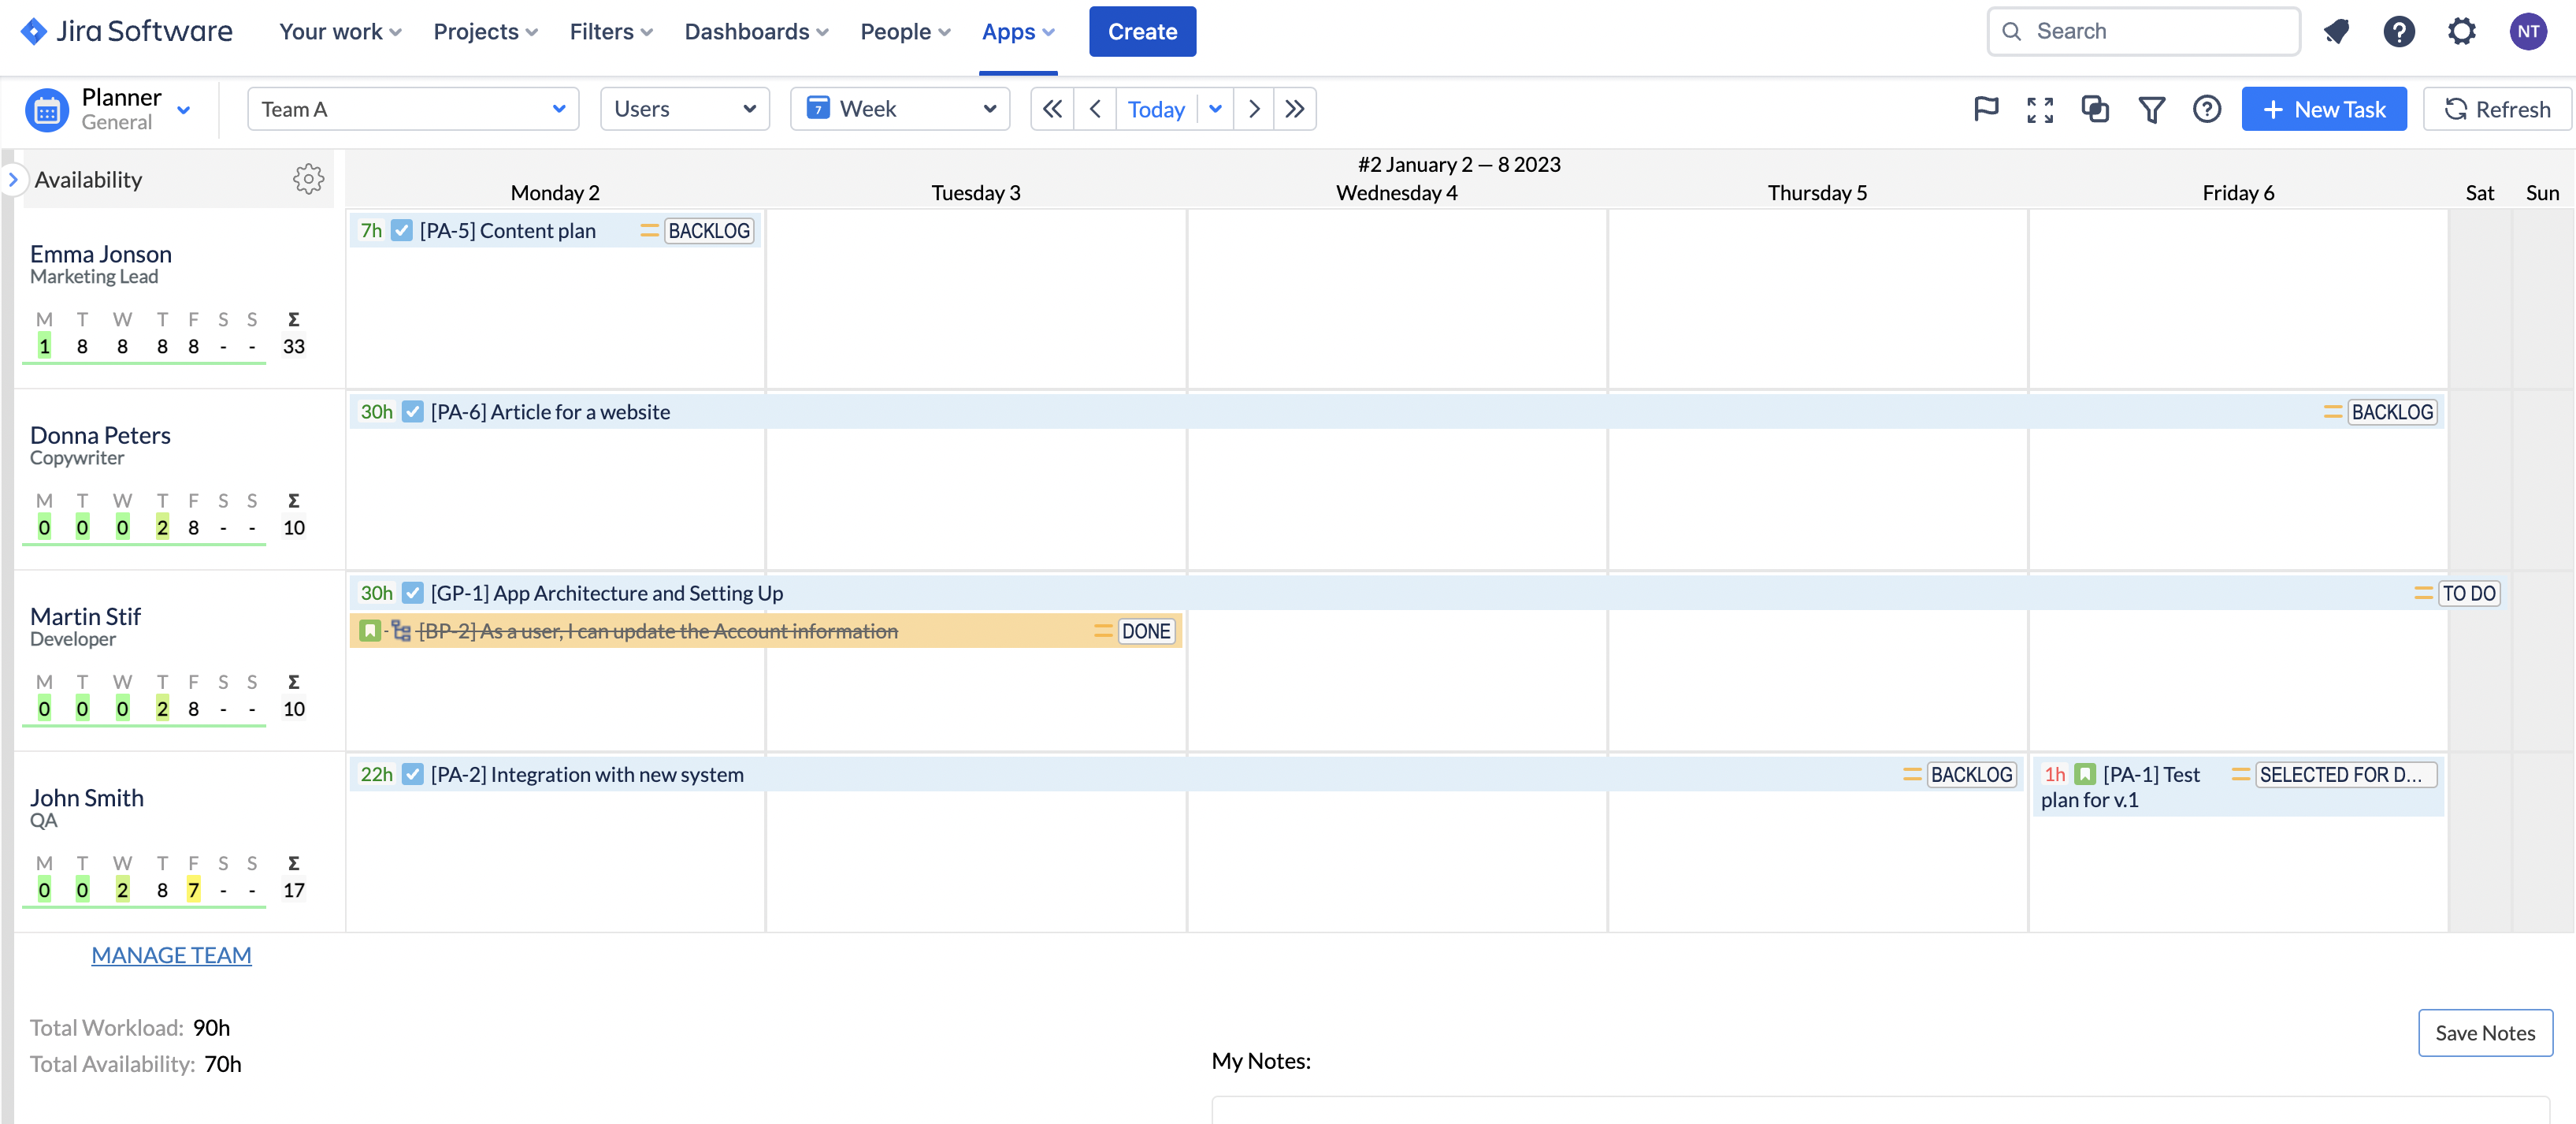Open the MANAGE TEAM link
The image size is (2576, 1124).
171,955
